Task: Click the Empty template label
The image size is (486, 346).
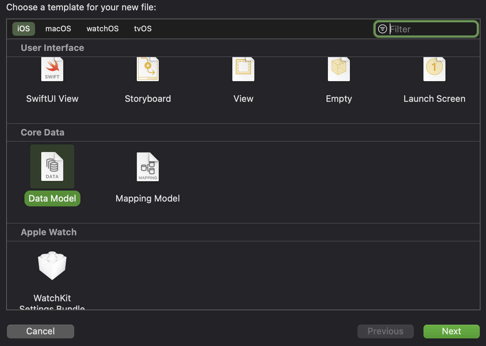Action: coord(339,99)
